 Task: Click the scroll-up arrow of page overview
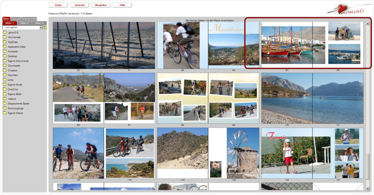pyautogui.click(x=367, y=24)
